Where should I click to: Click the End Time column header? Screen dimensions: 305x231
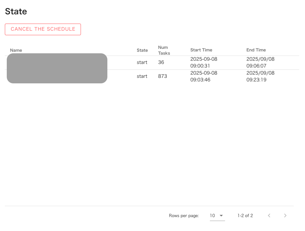pos(256,50)
